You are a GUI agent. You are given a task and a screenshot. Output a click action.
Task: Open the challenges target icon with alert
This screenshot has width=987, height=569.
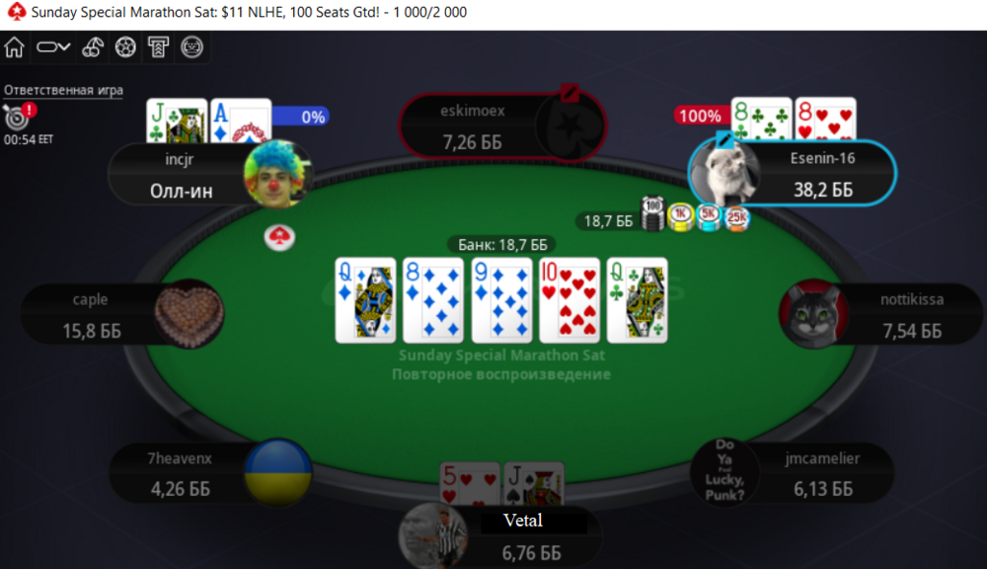19,116
